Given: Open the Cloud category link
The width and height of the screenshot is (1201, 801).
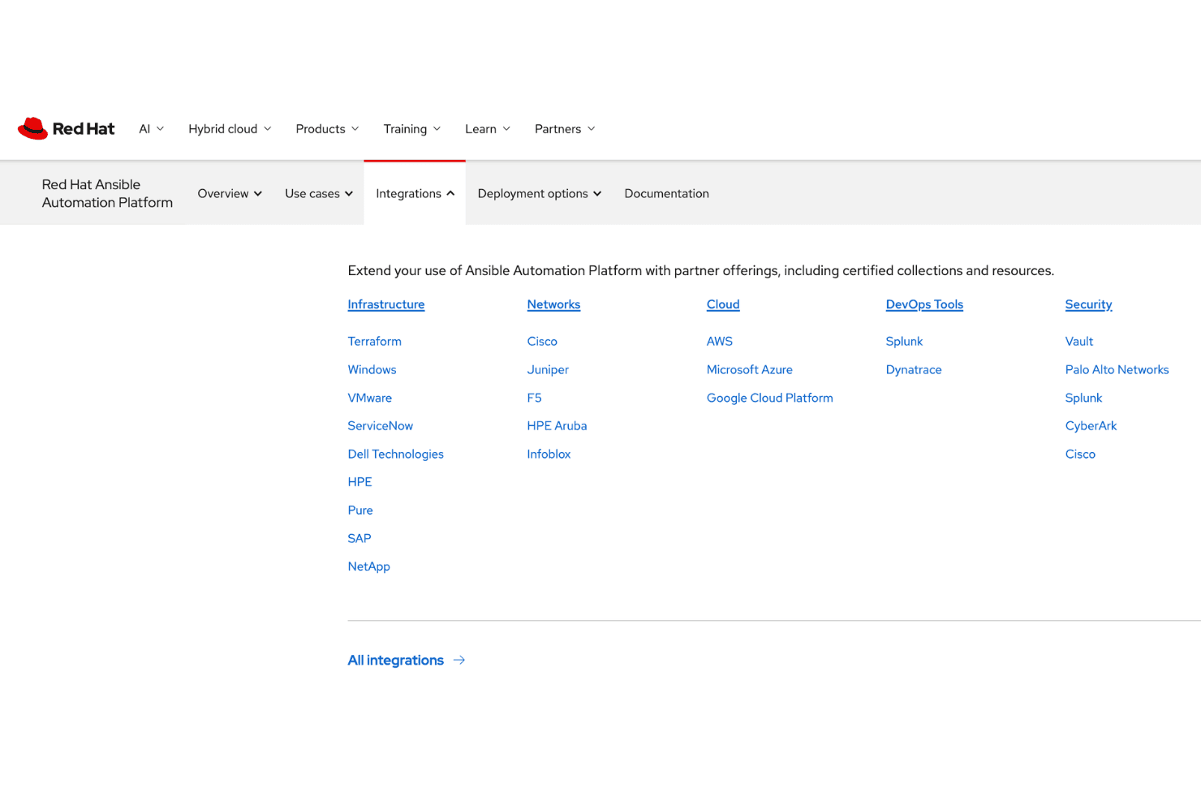Looking at the screenshot, I should (723, 304).
